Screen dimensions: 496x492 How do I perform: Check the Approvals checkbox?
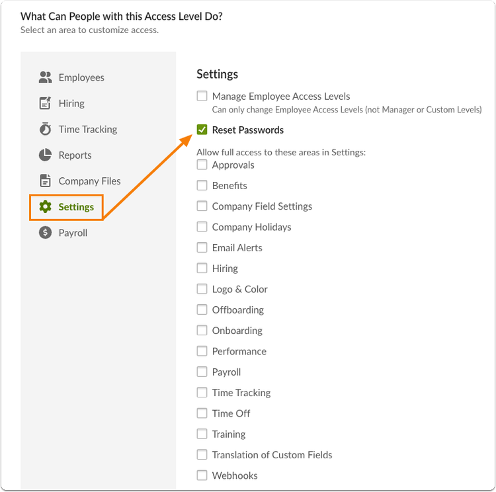tap(202, 165)
